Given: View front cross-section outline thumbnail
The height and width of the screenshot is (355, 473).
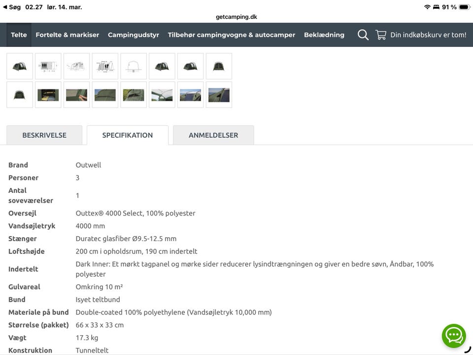Looking at the screenshot, I should 134,66.
